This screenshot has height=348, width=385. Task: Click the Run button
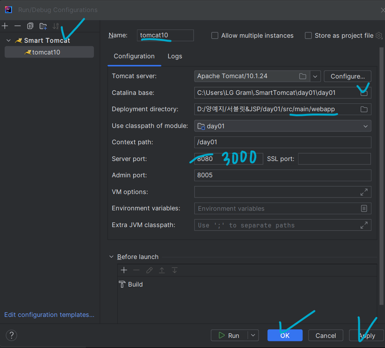coord(229,336)
